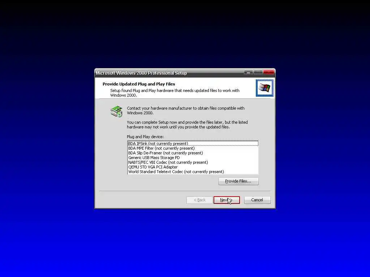
Task: Select Generic USB Mass Storage PD
Action: click(x=193, y=158)
